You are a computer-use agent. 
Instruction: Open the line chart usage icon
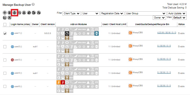coord(4,18)
